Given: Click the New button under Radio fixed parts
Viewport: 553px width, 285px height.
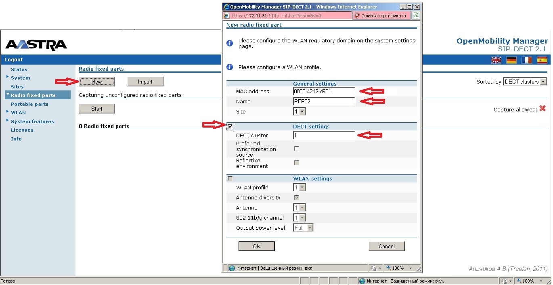Looking at the screenshot, I should pyautogui.click(x=97, y=81).
